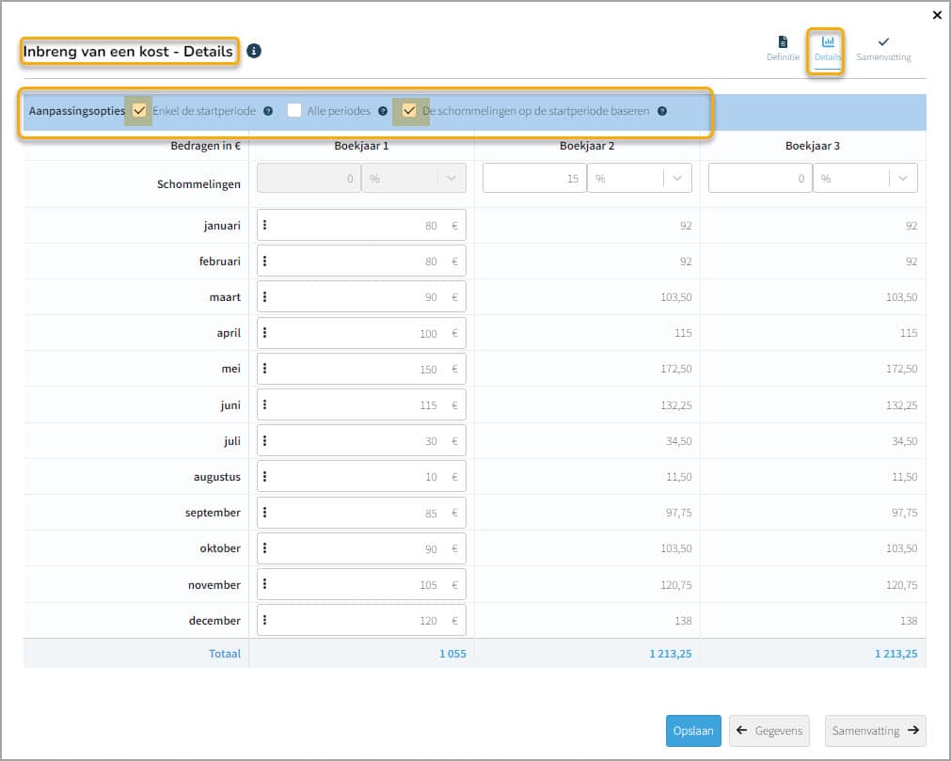Edit the januari amount field (80)
Viewport: 951px width, 761px height.
[x=361, y=225]
